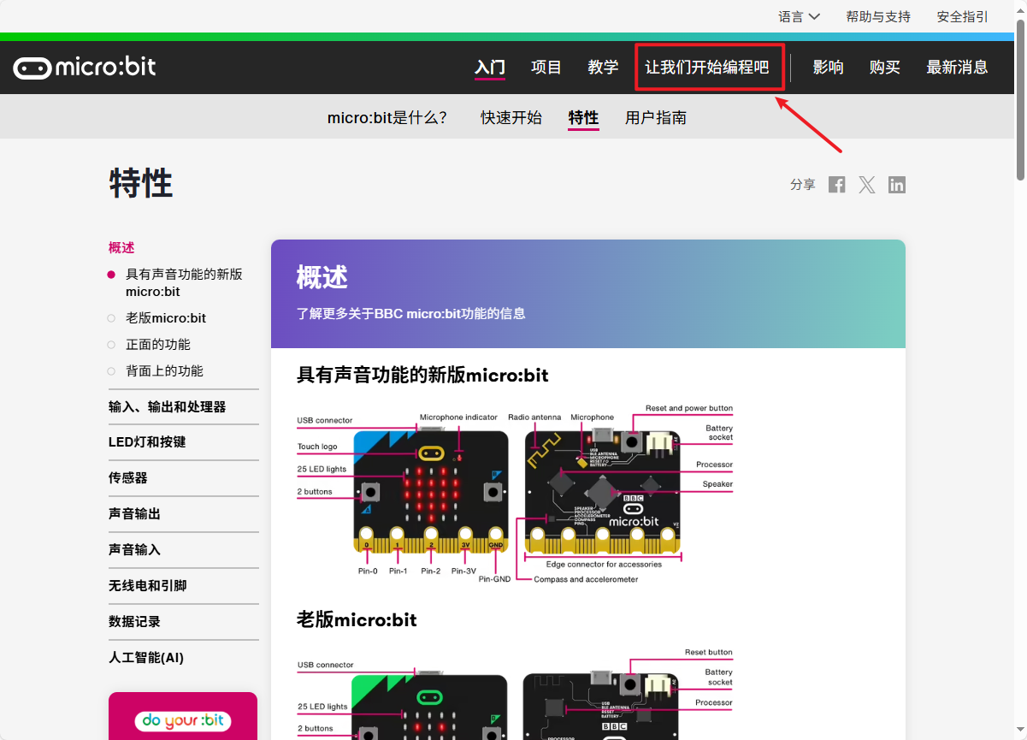Image resolution: width=1027 pixels, height=740 pixels.
Task: Share page on Facebook
Action: 837,185
